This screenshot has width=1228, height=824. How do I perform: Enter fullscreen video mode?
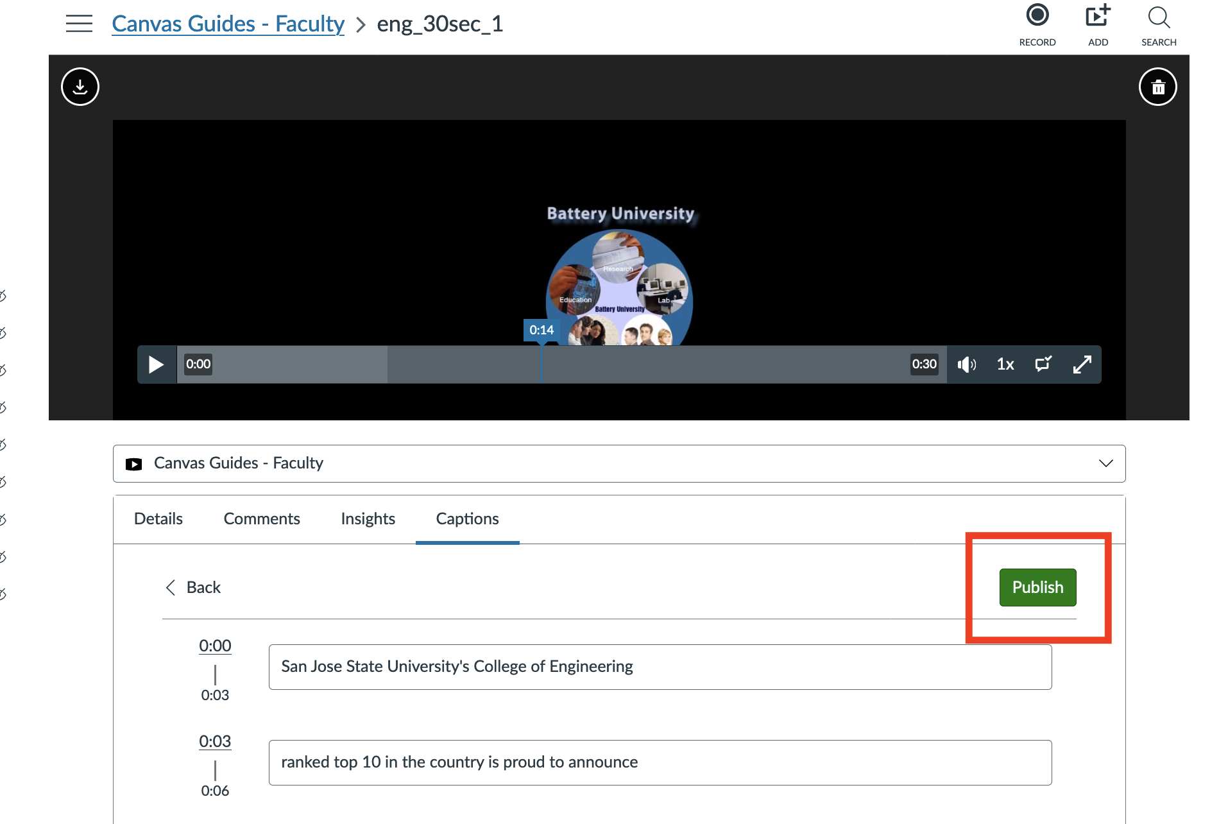(x=1082, y=365)
